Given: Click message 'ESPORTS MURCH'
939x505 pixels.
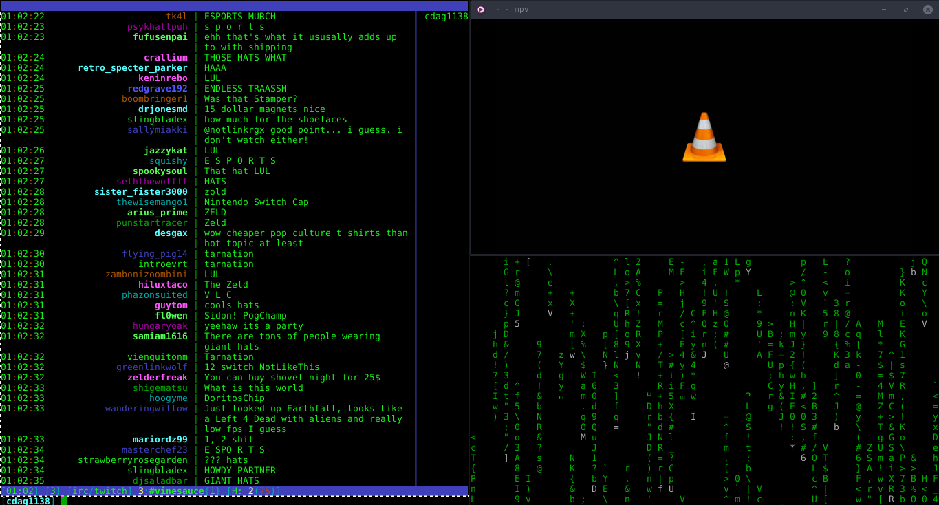Looking at the screenshot, I should (240, 17).
